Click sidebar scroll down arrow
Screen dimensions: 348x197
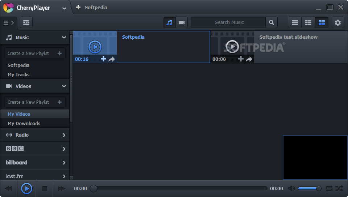[x=71, y=178]
